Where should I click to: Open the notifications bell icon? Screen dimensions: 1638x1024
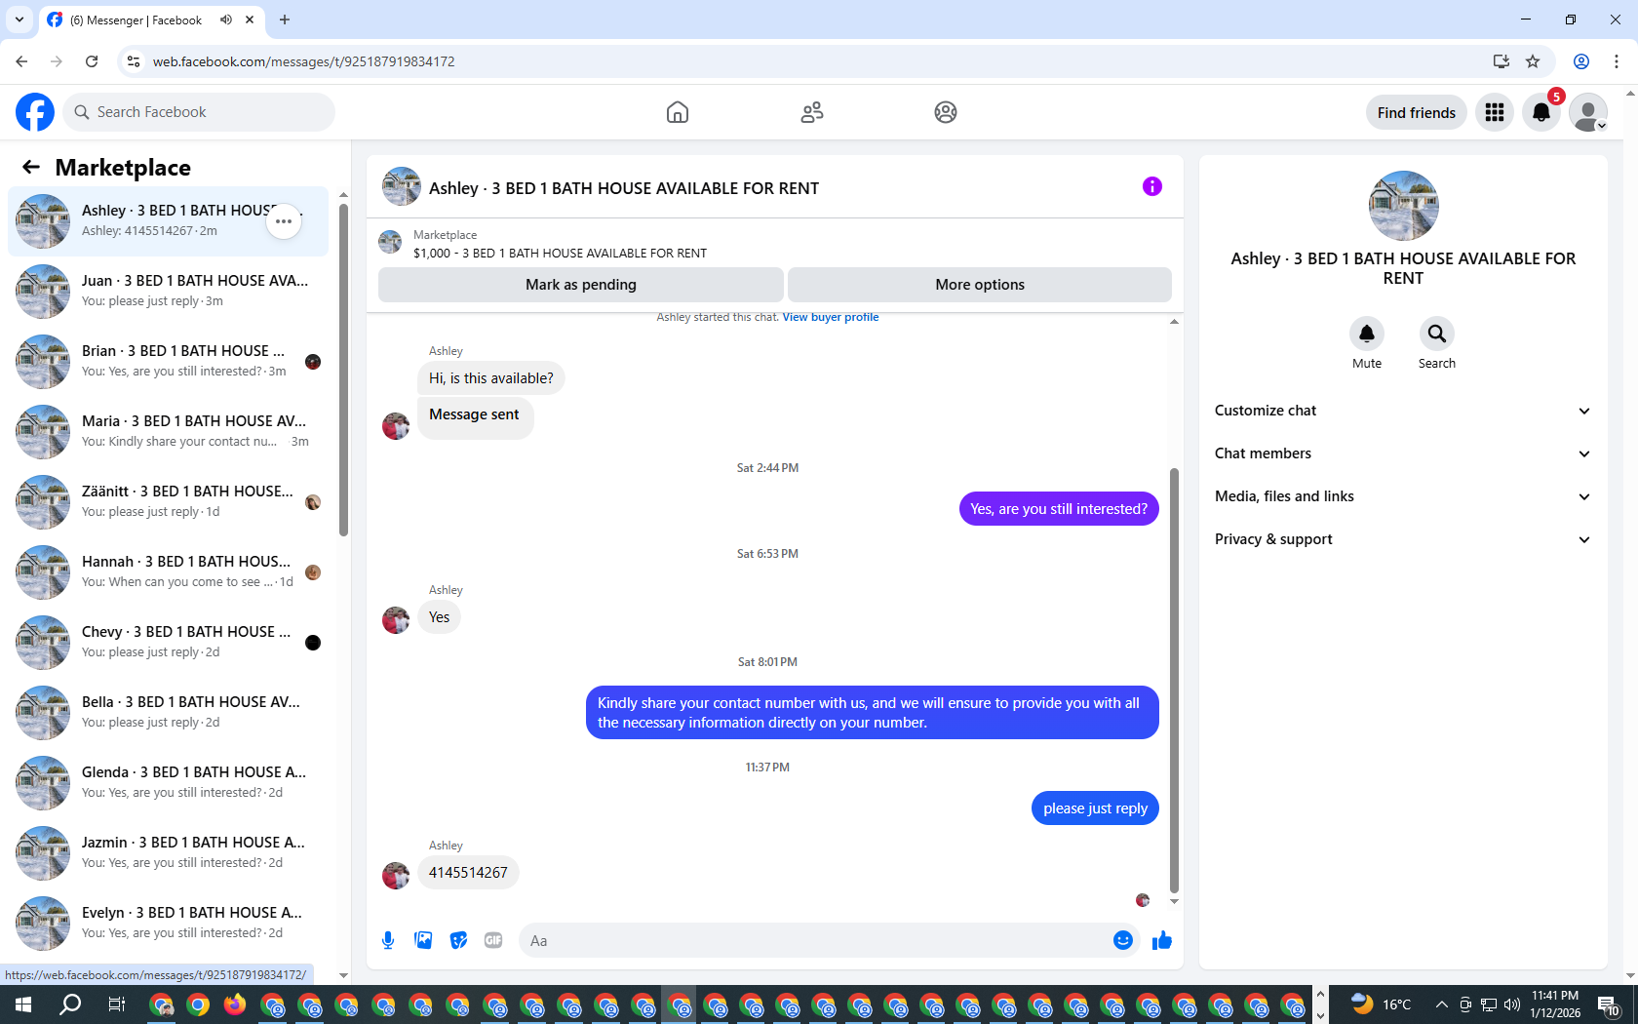tap(1541, 112)
